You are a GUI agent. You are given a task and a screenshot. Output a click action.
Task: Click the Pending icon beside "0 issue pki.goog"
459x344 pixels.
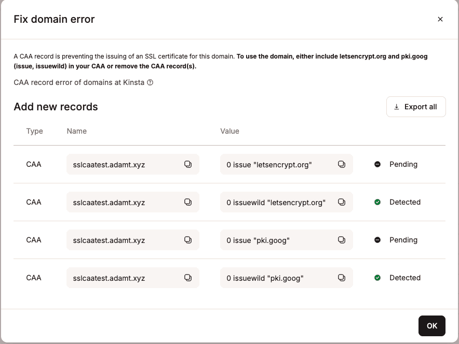coord(377,240)
